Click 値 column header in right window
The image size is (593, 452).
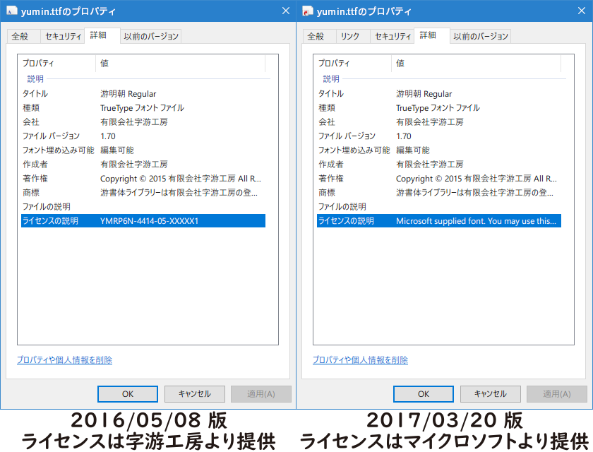476,63
